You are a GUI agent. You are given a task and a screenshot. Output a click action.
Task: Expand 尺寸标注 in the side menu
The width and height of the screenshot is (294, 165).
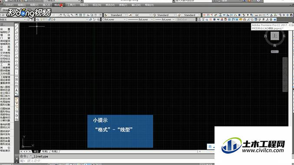[5, 56]
